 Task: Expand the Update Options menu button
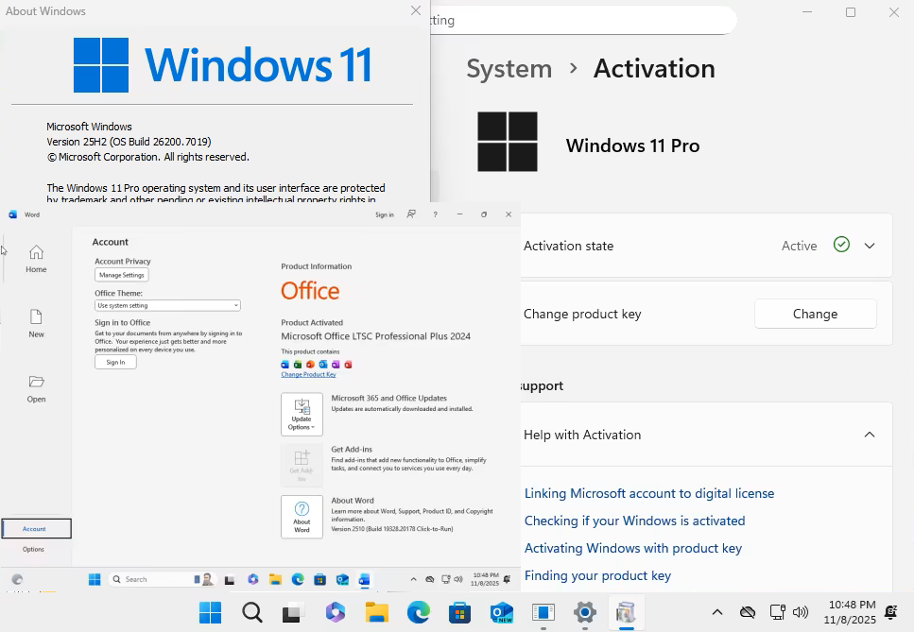coord(302,414)
